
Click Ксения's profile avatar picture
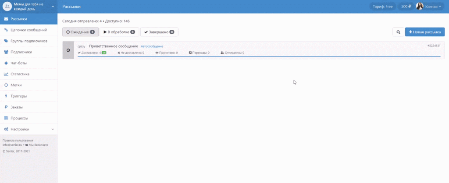tap(420, 7)
